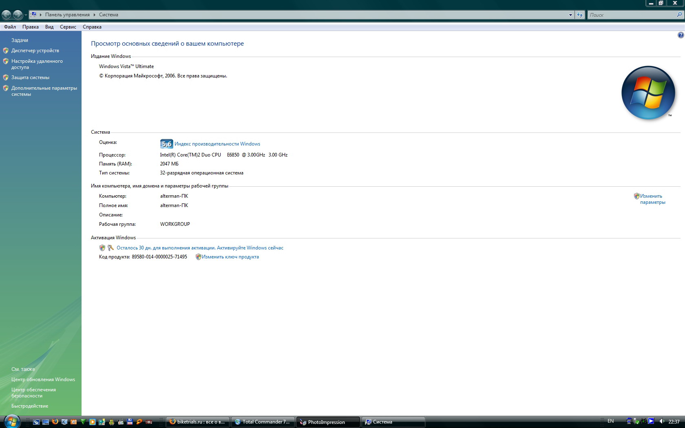The height and width of the screenshot is (428, 685).
Task: Click the Windows Start orb
Action: coord(11,421)
